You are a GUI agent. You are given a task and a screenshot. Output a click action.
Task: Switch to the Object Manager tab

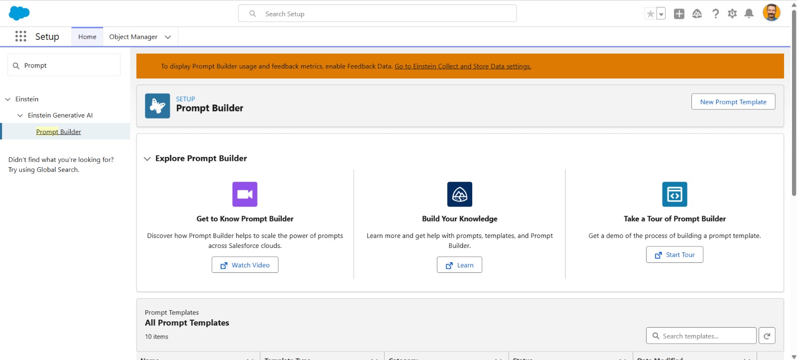pos(133,37)
